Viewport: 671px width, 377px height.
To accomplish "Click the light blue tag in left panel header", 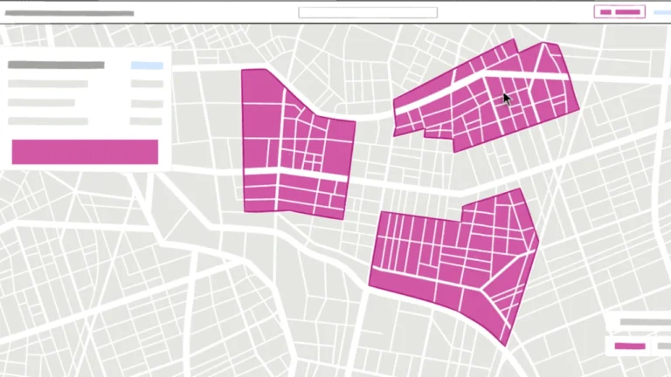I will click(147, 65).
